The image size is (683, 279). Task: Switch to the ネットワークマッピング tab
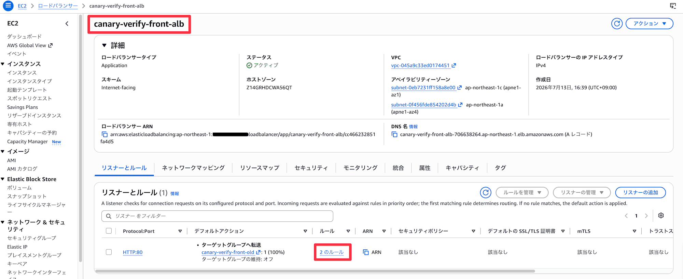click(193, 168)
